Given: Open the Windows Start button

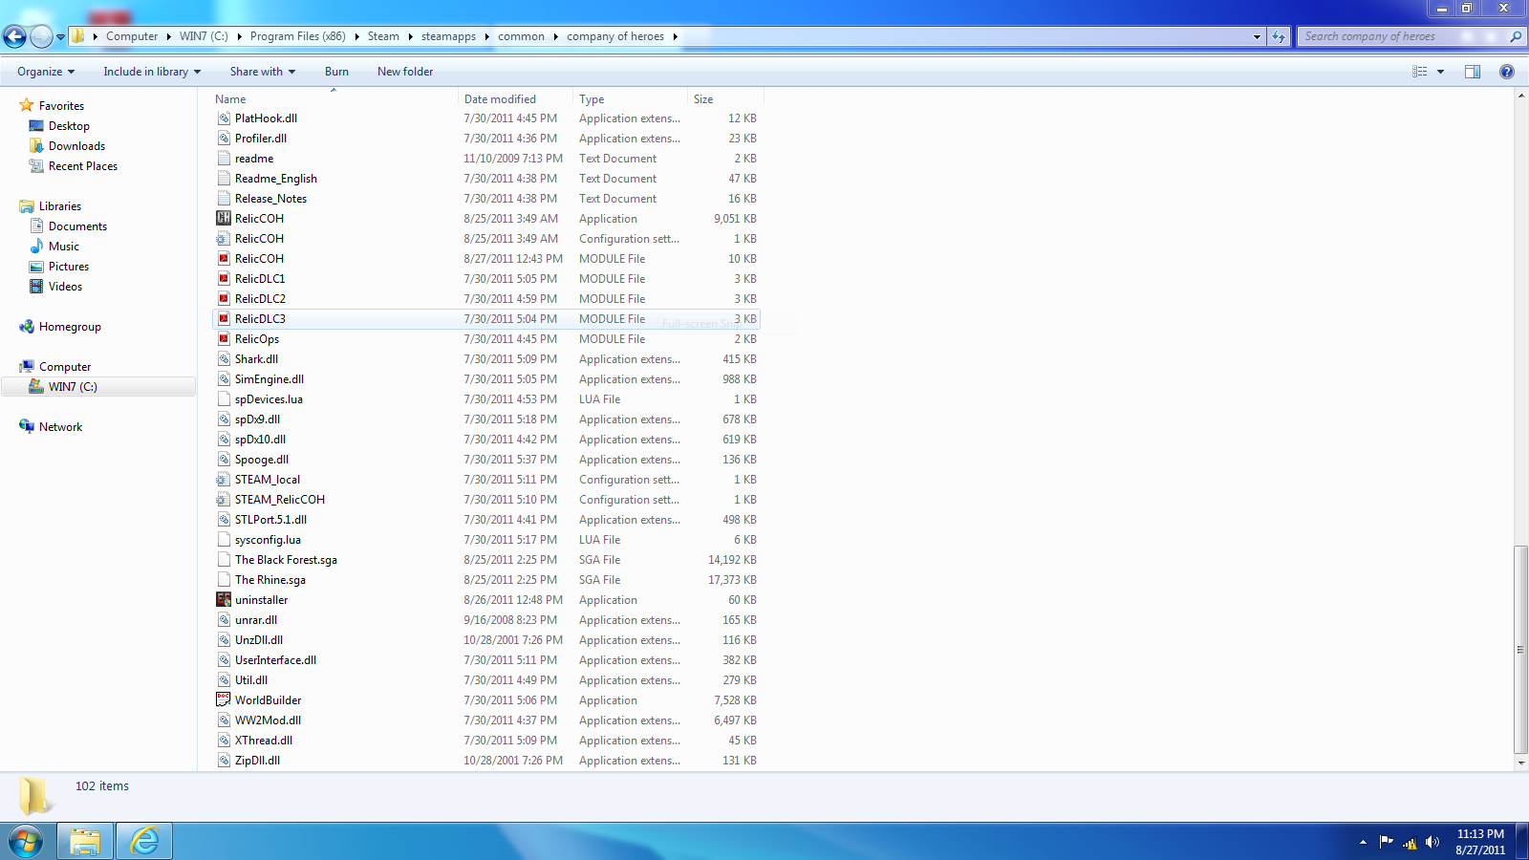Looking at the screenshot, I should click(x=26, y=842).
